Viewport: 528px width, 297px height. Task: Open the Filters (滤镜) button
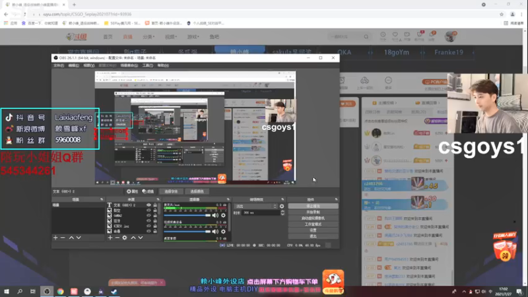click(148, 191)
